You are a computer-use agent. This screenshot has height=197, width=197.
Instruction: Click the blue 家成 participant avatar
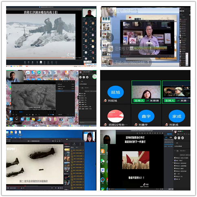(177, 116)
